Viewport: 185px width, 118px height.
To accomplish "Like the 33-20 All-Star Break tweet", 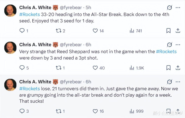I will 95,31.
